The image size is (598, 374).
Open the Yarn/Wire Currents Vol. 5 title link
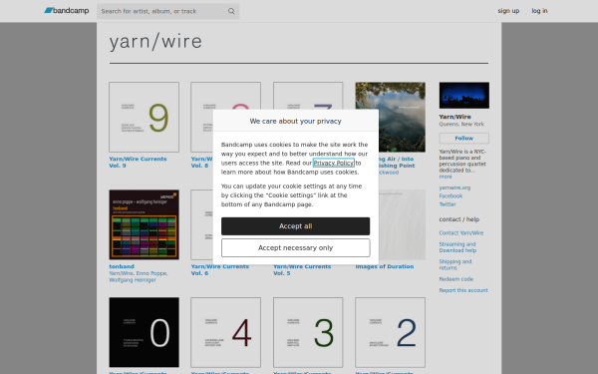point(302,270)
